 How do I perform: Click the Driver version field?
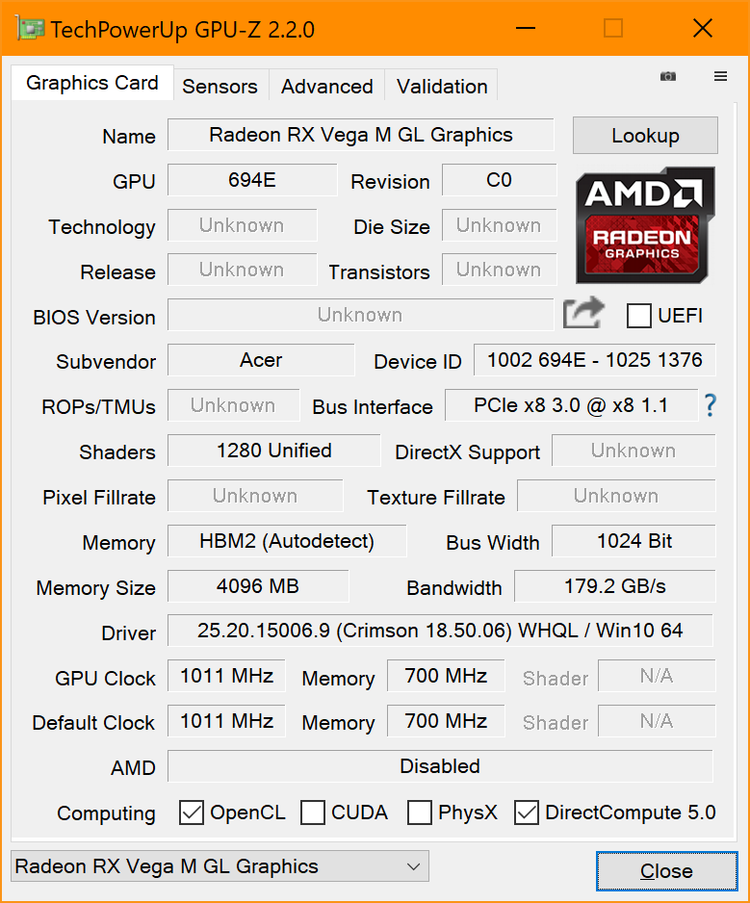click(x=440, y=631)
